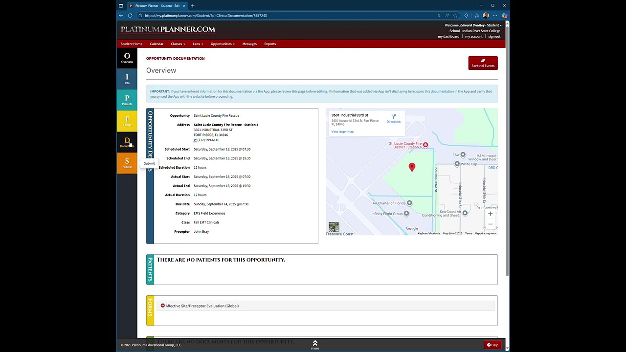626x352 pixels.
Task: Go to Student Home
Action: click(132, 44)
